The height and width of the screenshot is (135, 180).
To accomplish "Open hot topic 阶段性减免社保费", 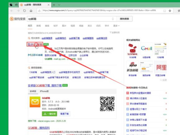I will [x=138, y=125].
